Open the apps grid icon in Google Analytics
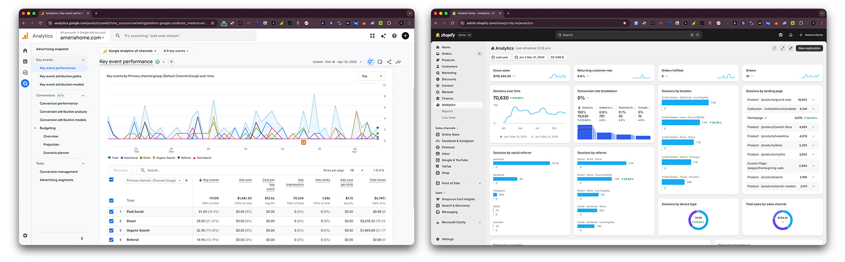 [x=372, y=36]
